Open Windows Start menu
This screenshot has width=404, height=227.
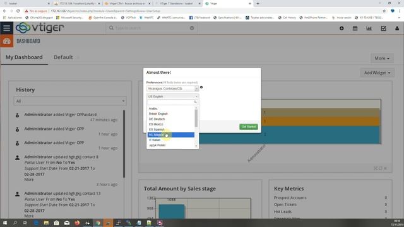pos(5,223)
